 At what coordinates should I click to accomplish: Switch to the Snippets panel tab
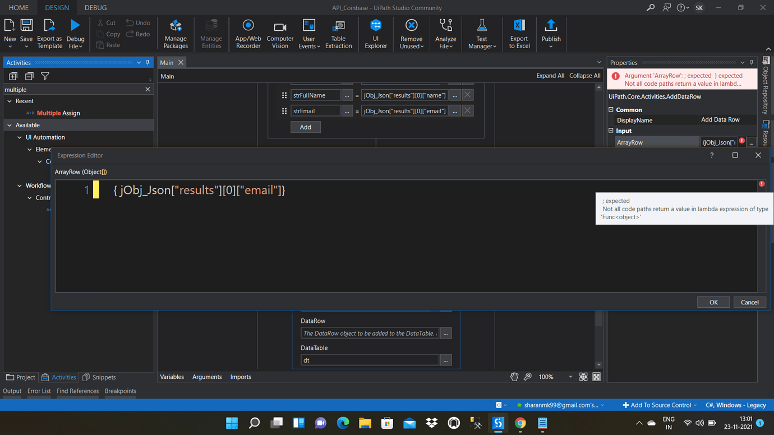99,377
